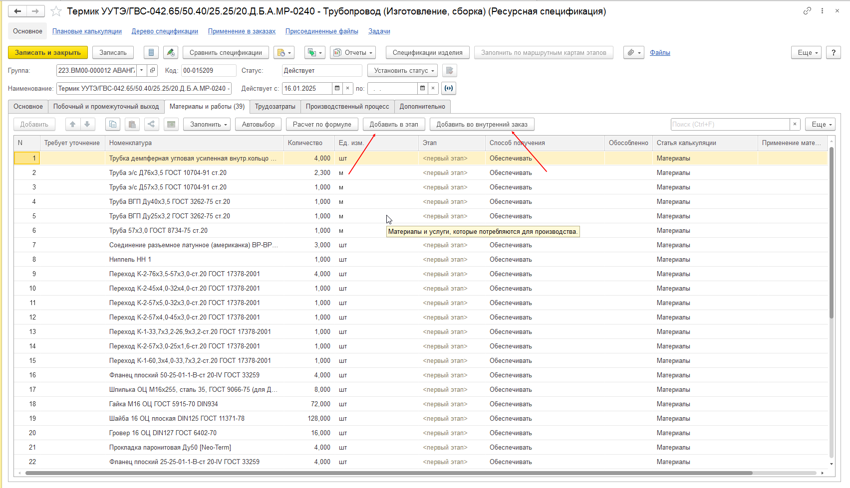Select the row Ниппель НН 1
Screen dimensions: 850x488
(x=421, y=259)
